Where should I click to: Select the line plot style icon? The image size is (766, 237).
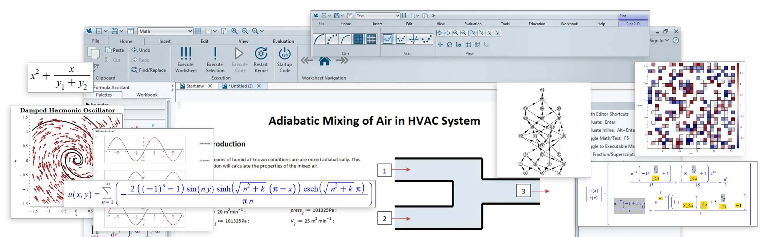[x=319, y=39]
